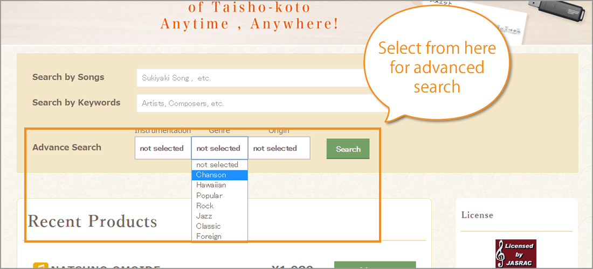Select Foreign from the Genre list

pos(220,236)
